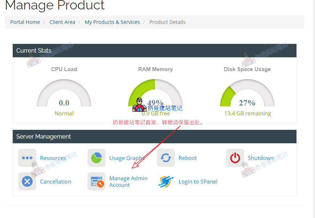Click the red Shutdown power icon
This screenshot has height=218, width=315.
pos(235,158)
